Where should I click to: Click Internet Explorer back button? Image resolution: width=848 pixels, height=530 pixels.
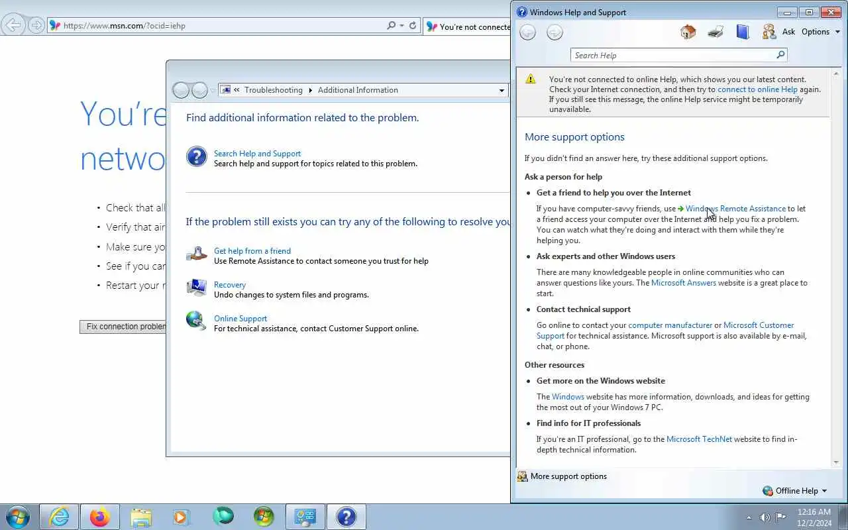[13, 26]
